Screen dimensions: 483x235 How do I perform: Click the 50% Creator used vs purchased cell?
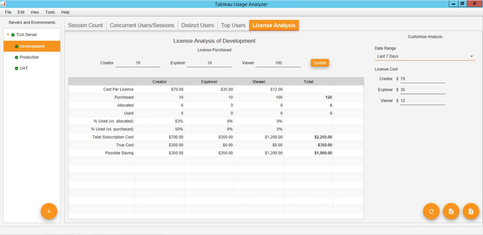point(159,129)
